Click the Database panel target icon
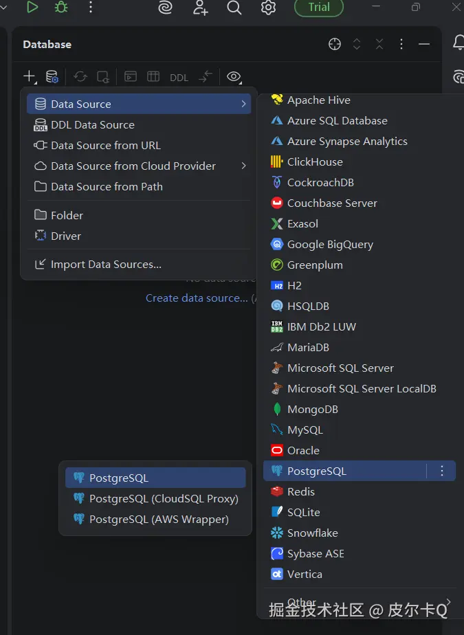This screenshot has width=464, height=635. point(335,44)
